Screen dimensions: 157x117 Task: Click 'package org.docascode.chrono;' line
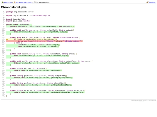[x=20, y=12]
